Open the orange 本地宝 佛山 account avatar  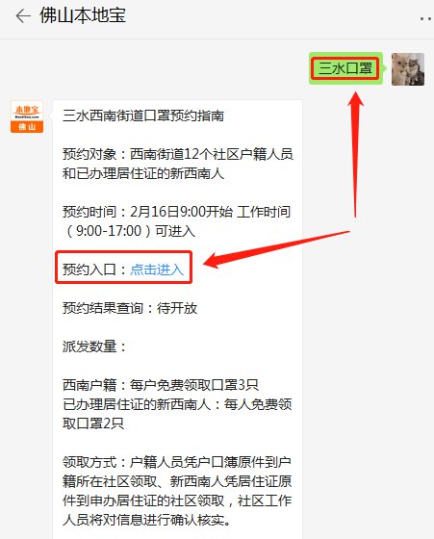[27, 116]
